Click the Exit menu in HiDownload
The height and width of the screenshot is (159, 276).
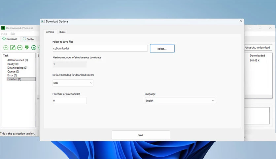[13, 34]
